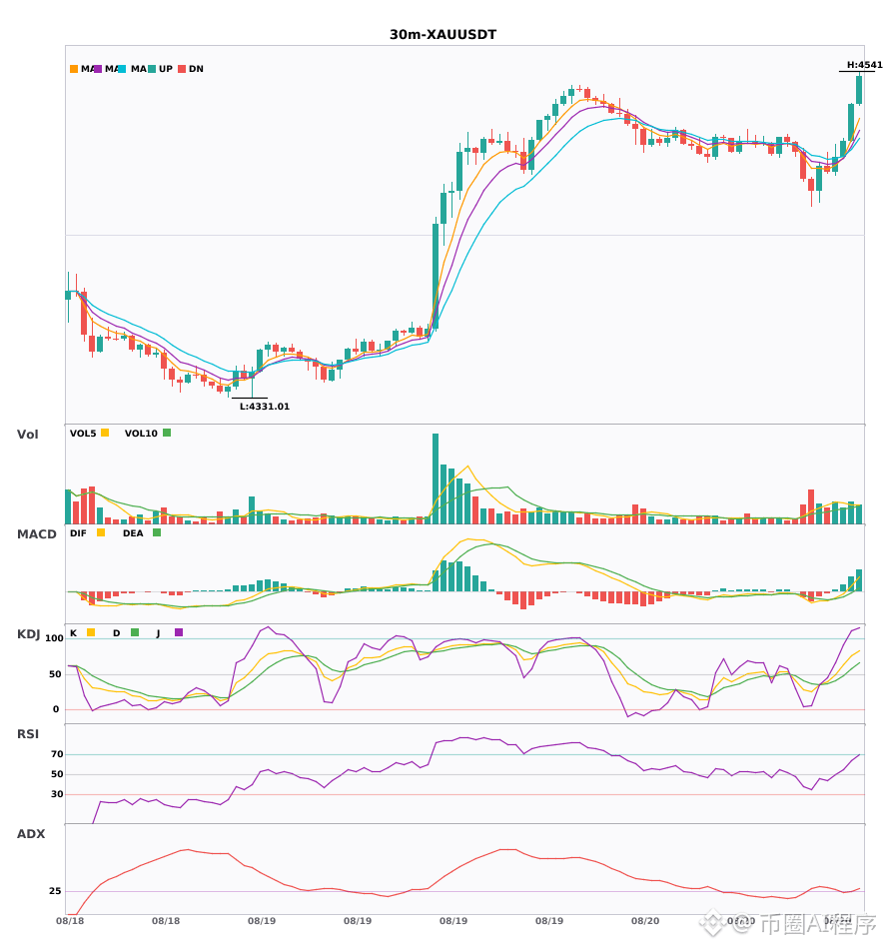Click the green VOL10 legend square
Screen dimensions: 884x949
(x=167, y=433)
